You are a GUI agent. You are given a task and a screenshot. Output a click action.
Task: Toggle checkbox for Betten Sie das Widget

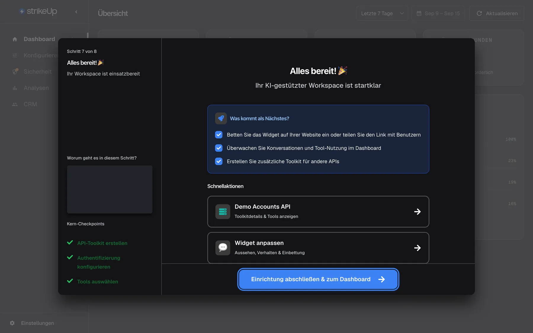point(219,135)
